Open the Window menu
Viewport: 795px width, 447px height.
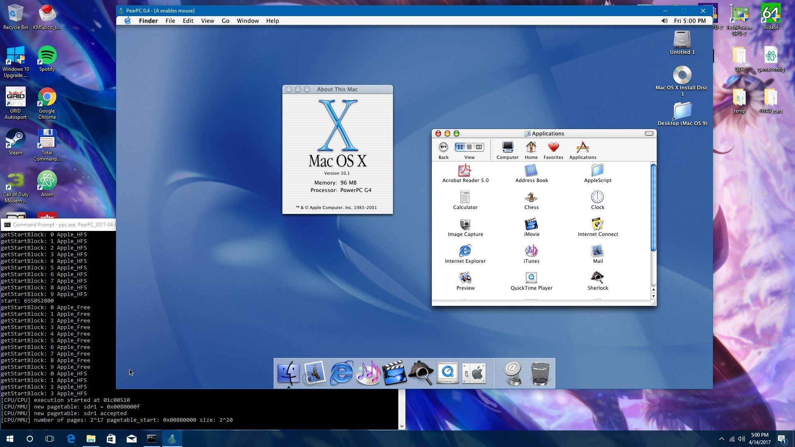[248, 21]
